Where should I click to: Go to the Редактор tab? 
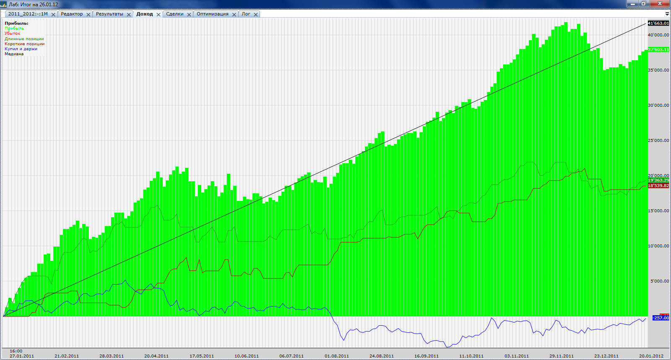click(x=72, y=14)
